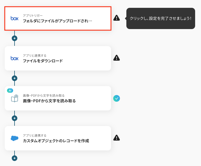This screenshot has width=201, height=166.
Task: Add a step below the Salesforce record step
Action: pyautogui.click(x=15, y=158)
